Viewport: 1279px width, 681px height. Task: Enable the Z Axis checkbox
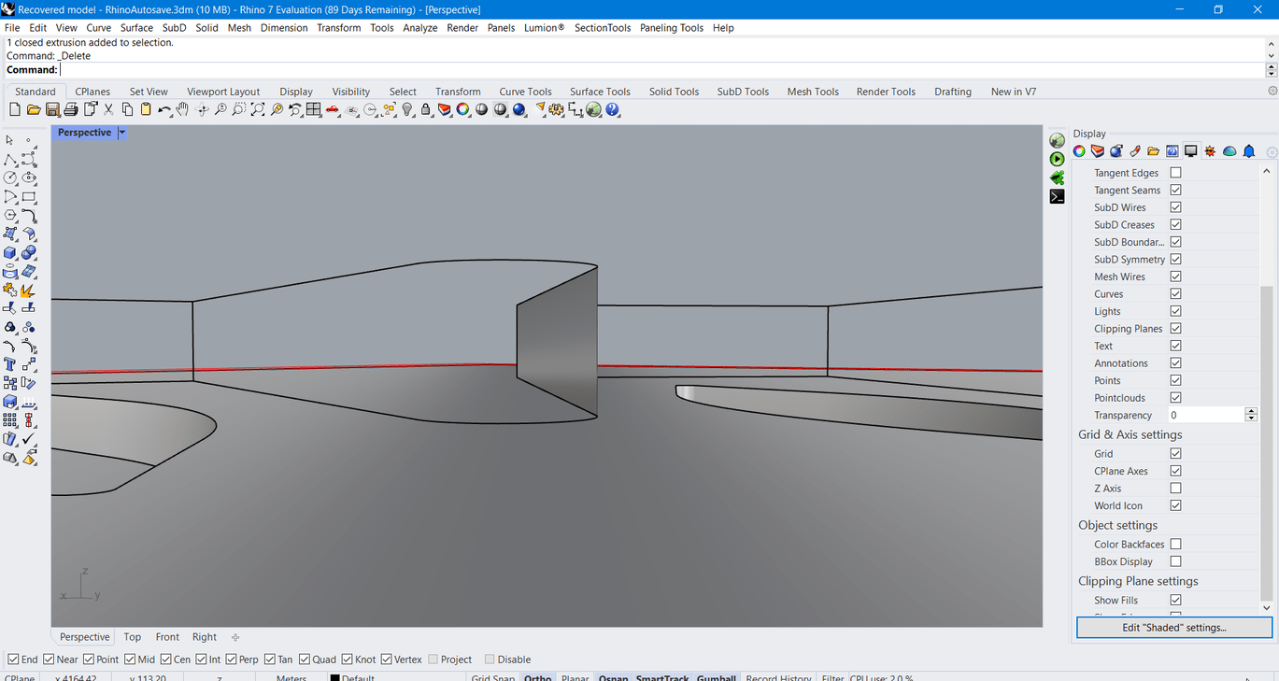[x=1175, y=489]
